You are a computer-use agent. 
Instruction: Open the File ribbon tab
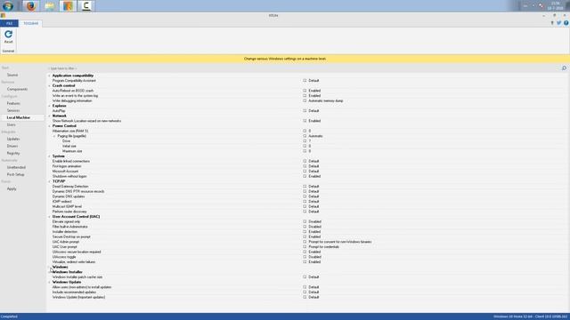9,23
